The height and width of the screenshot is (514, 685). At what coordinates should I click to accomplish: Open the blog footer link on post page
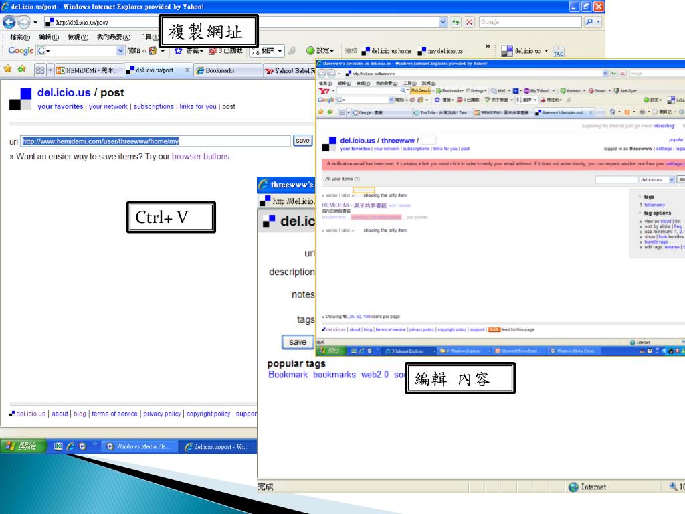tap(80, 414)
